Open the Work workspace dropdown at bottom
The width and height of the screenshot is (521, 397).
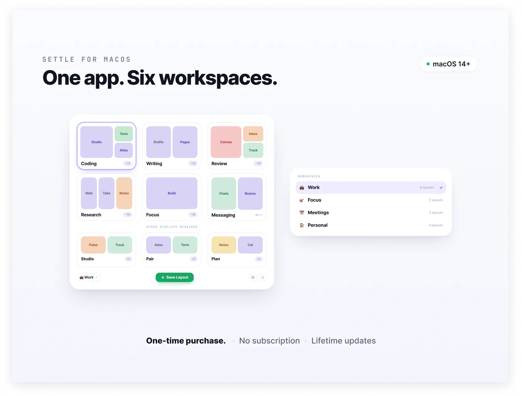pos(89,277)
